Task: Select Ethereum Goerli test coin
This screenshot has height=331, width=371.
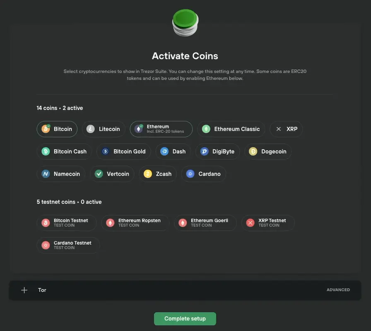Action: click(205, 223)
